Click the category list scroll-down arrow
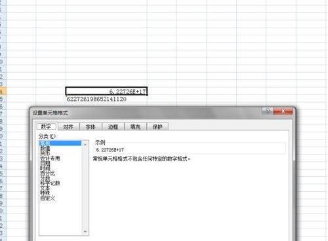328x241 pixels. (x=85, y=232)
